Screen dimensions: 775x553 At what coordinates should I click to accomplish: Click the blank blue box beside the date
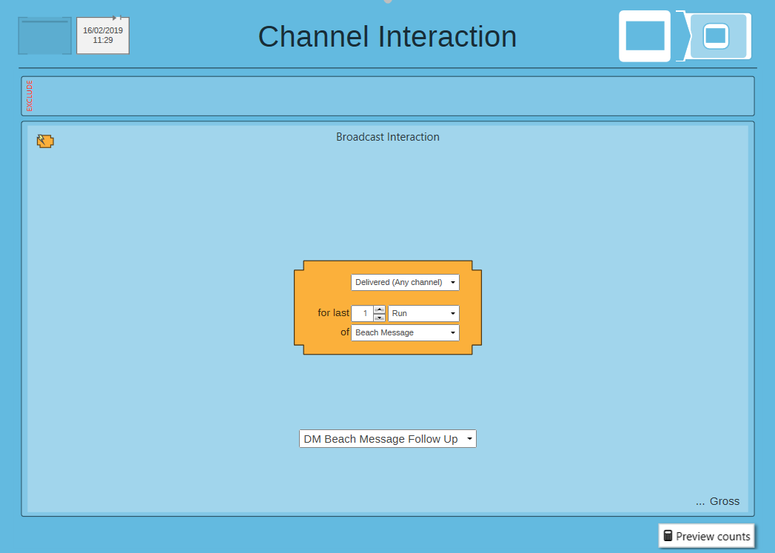(x=45, y=36)
